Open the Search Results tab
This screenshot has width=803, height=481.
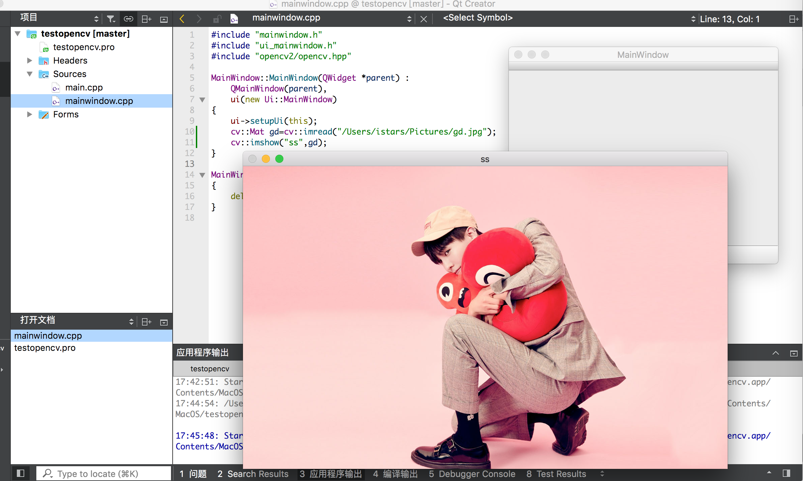point(253,474)
